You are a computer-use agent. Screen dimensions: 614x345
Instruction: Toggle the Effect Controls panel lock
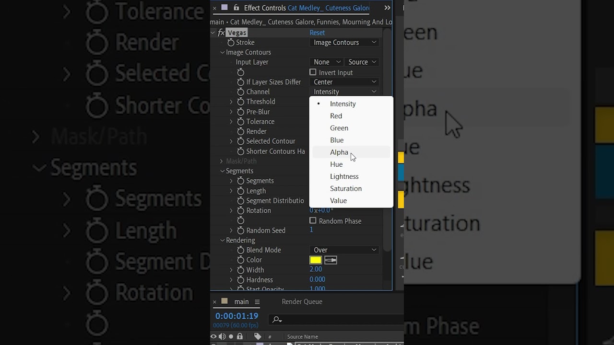[236, 8]
